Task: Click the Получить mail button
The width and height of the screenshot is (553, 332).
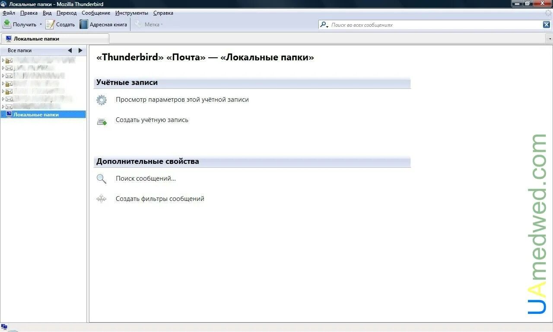Action: click(20, 25)
